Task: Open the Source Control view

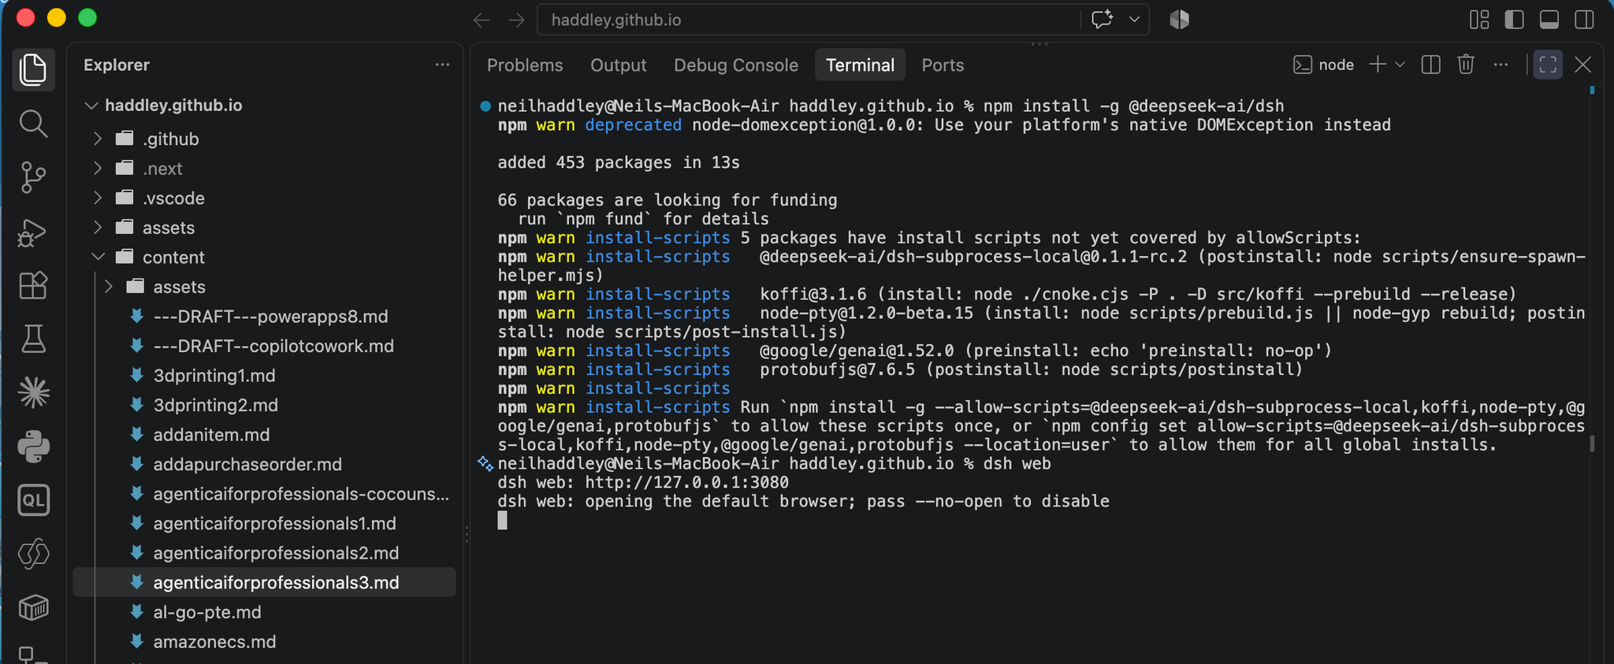Action: click(x=33, y=177)
